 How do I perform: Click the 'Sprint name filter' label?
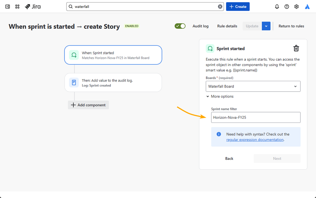[224, 109]
